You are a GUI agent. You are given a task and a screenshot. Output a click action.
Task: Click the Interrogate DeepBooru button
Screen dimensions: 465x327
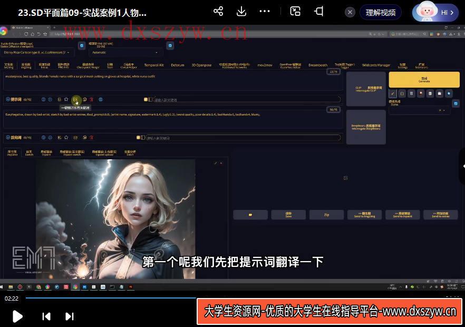[366, 127]
